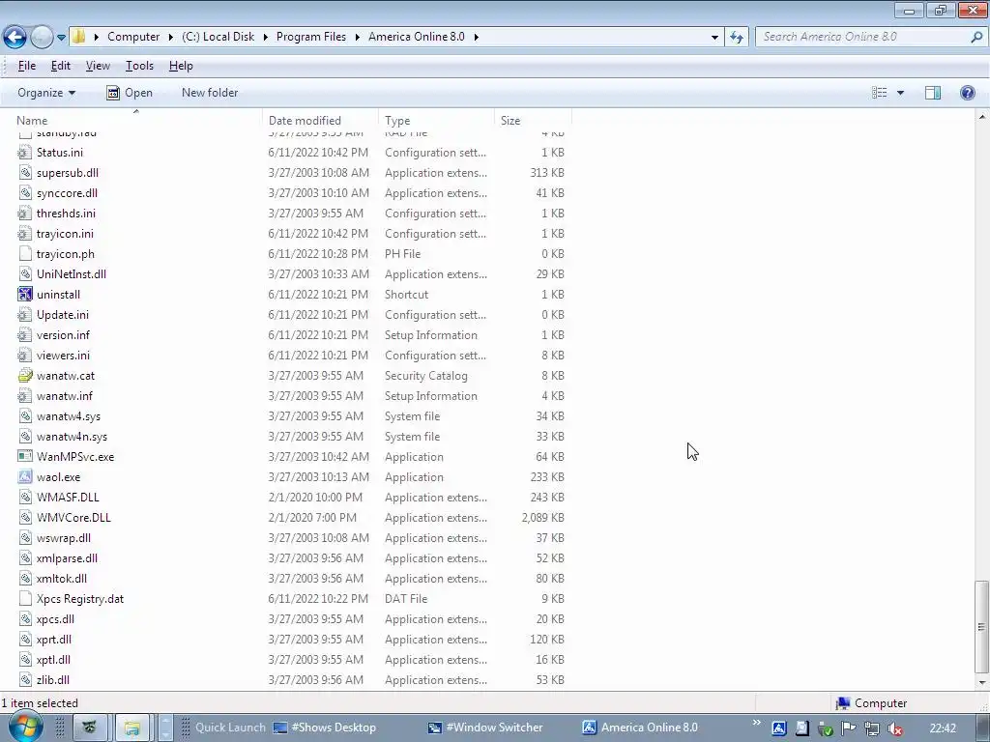The width and height of the screenshot is (990, 742).
Task: Expand the taskbar overflow chevron
Action: click(x=756, y=723)
